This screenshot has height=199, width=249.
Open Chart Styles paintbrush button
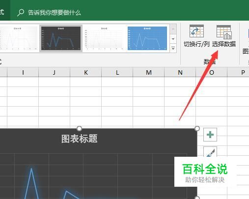coord(210,152)
